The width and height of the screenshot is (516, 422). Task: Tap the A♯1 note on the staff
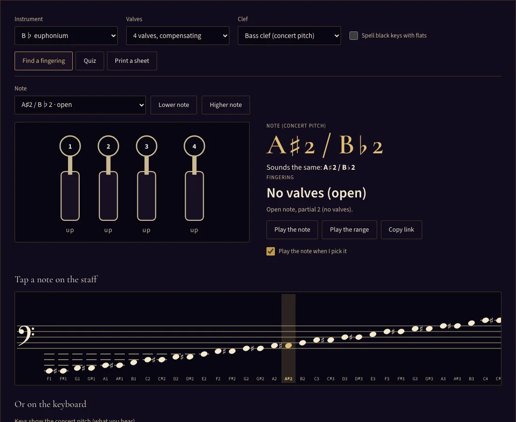coord(120,365)
